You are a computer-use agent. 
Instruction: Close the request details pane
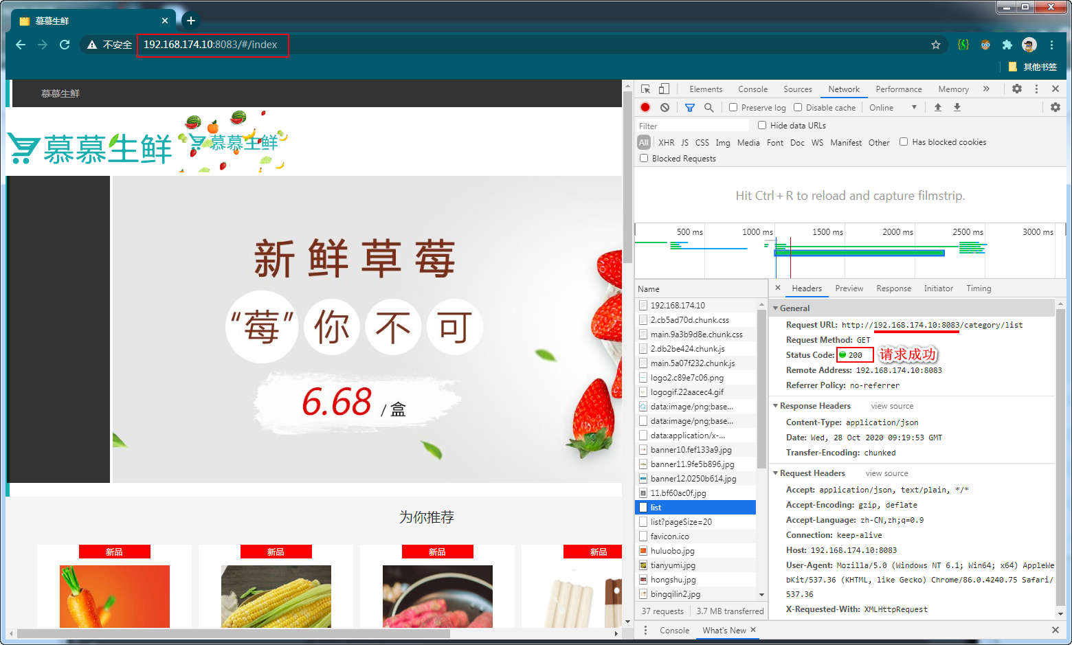pyautogui.click(x=778, y=288)
